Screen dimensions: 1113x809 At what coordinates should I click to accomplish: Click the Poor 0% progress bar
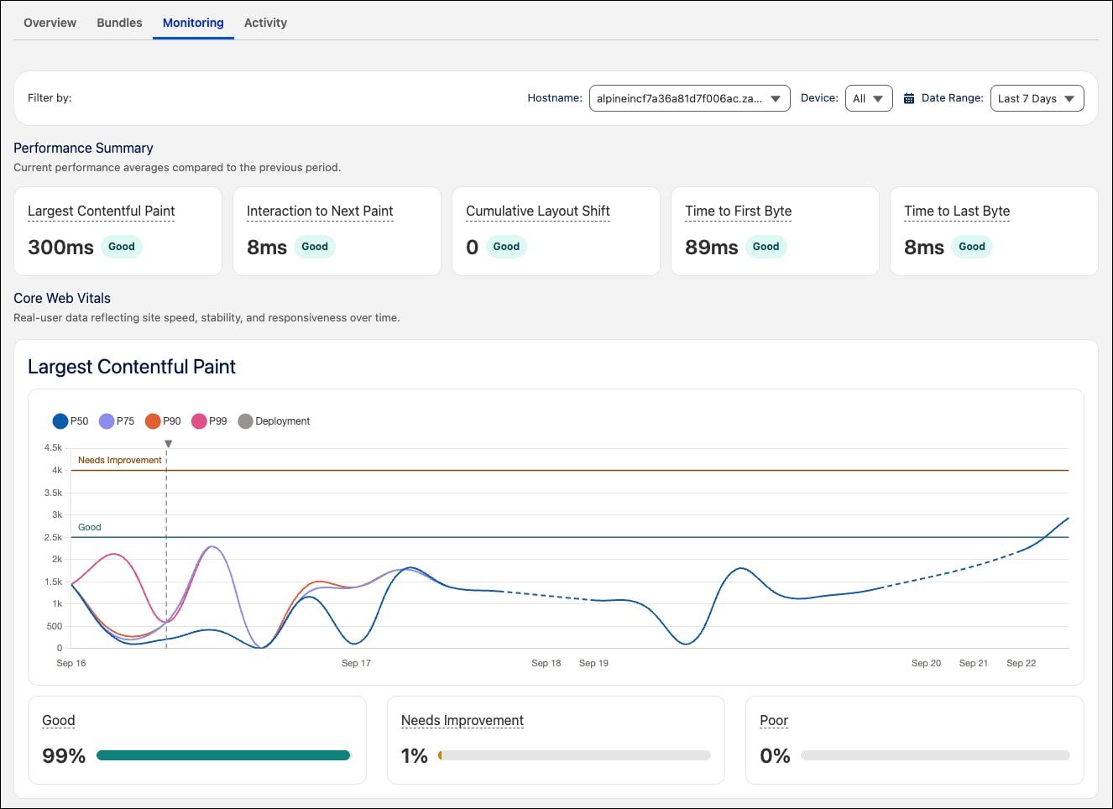935,755
